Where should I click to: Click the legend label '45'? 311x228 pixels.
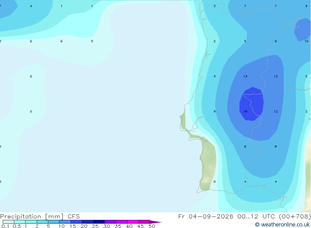point(141,226)
